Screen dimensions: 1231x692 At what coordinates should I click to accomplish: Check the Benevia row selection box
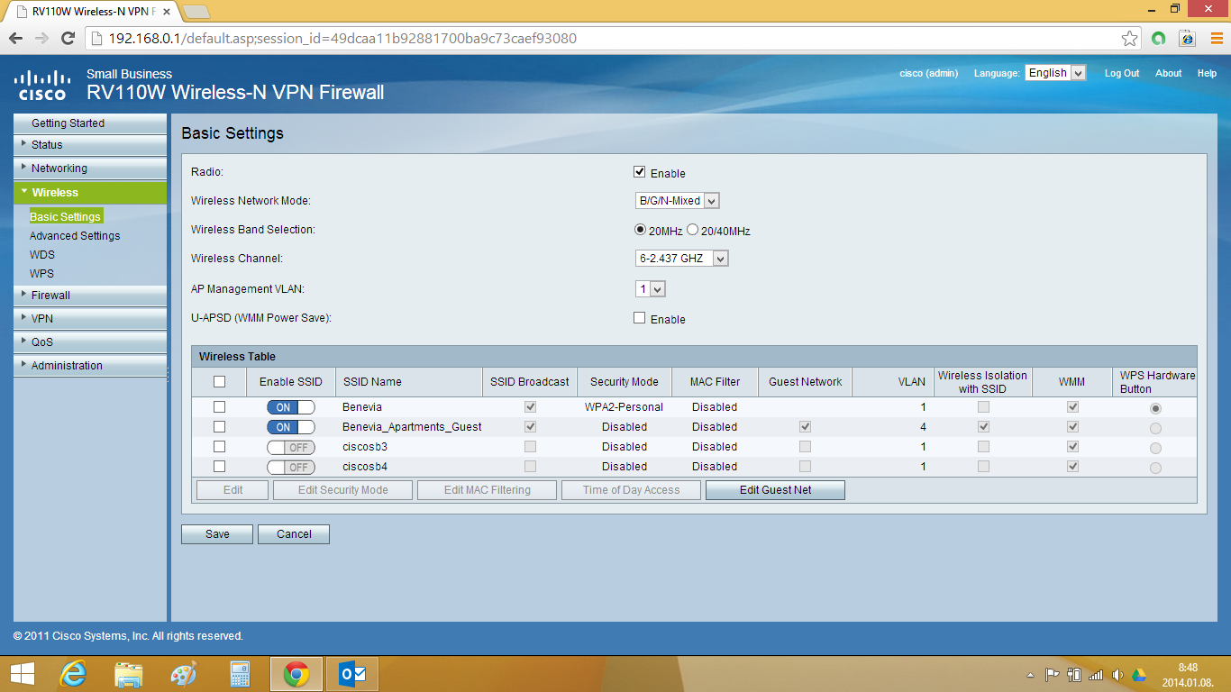coord(219,407)
